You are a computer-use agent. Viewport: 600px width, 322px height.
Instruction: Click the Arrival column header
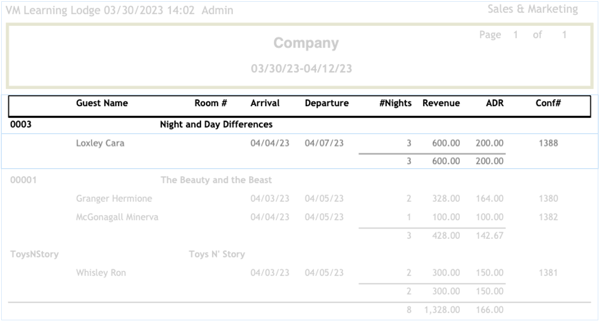click(x=265, y=103)
